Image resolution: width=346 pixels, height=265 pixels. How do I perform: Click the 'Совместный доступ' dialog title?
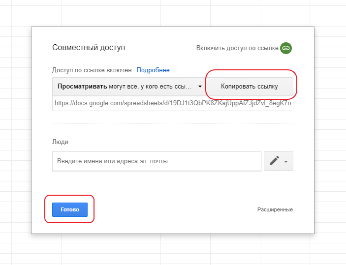(x=89, y=48)
